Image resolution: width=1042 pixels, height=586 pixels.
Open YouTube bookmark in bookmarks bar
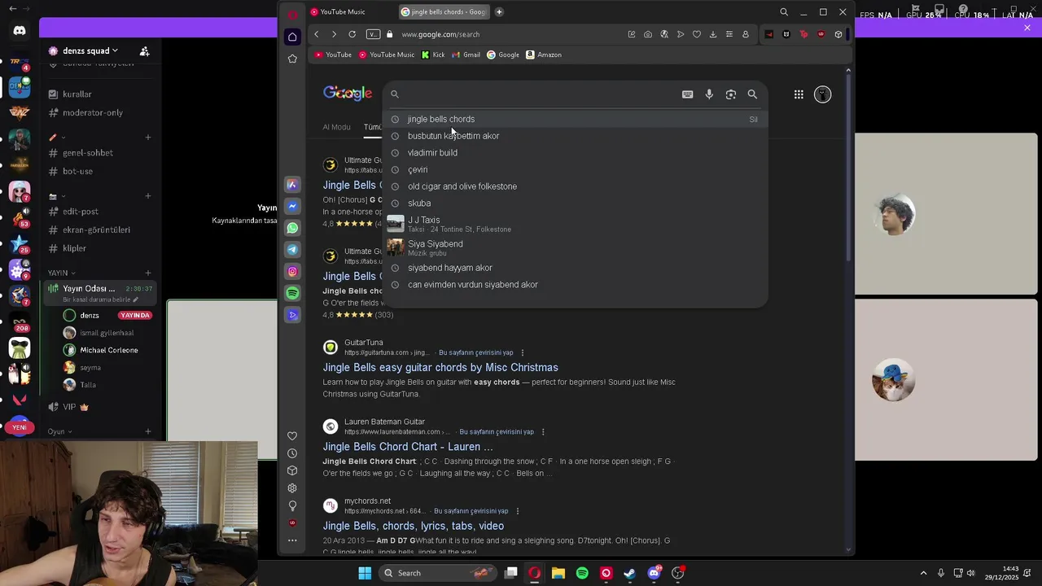click(x=333, y=55)
